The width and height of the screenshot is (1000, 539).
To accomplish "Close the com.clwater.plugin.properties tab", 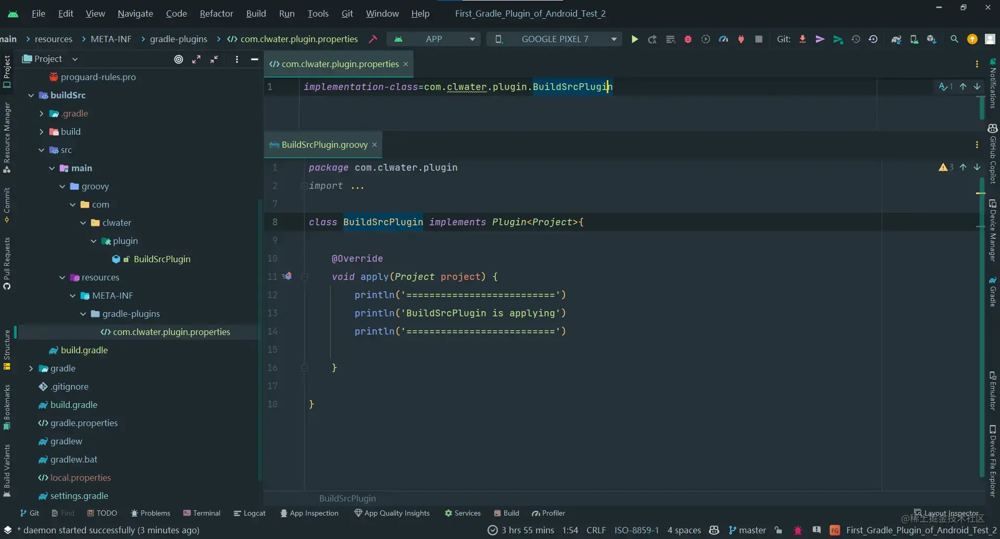I will (x=406, y=64).
